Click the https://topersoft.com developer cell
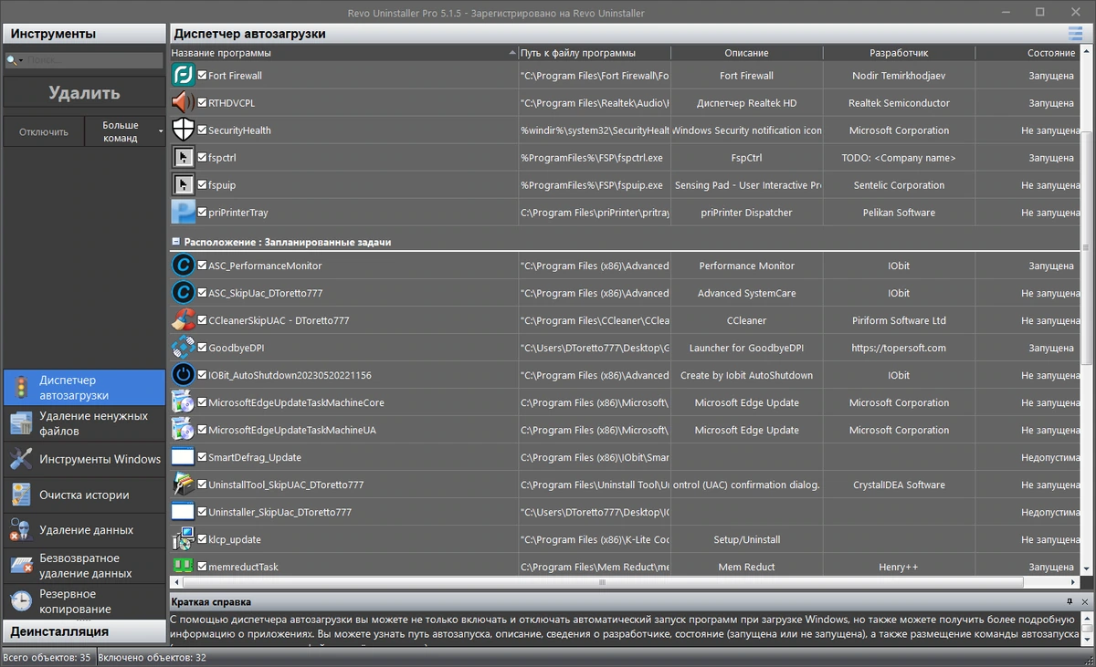1096x667 pixels. click(x=899, y=348)
